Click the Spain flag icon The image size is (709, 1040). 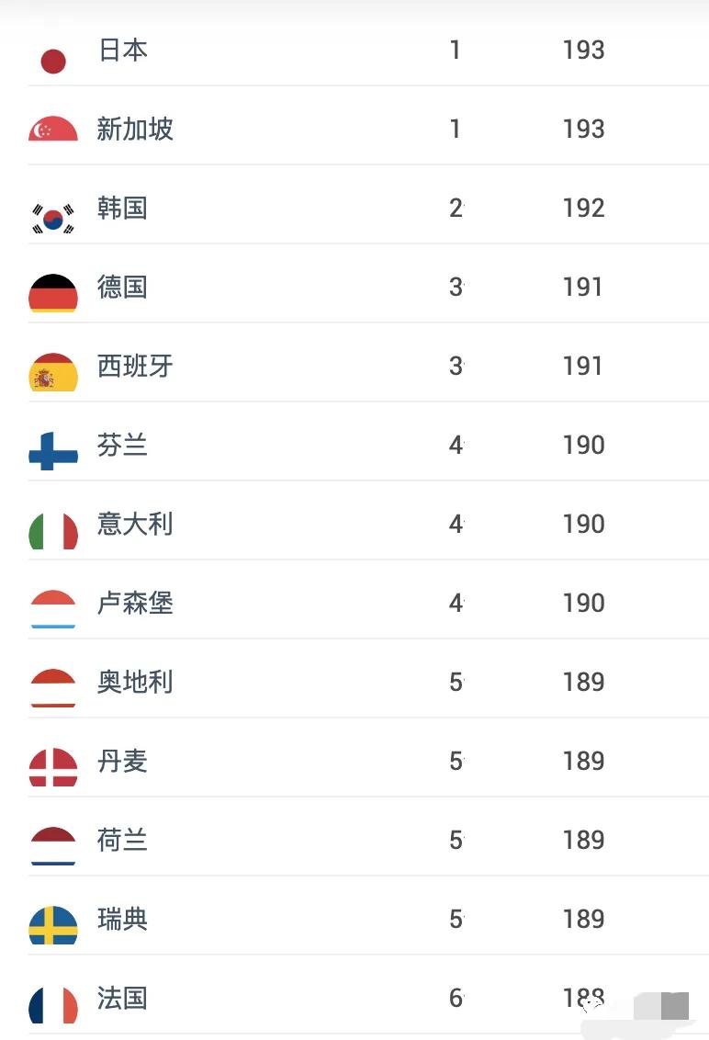[53, 366]
